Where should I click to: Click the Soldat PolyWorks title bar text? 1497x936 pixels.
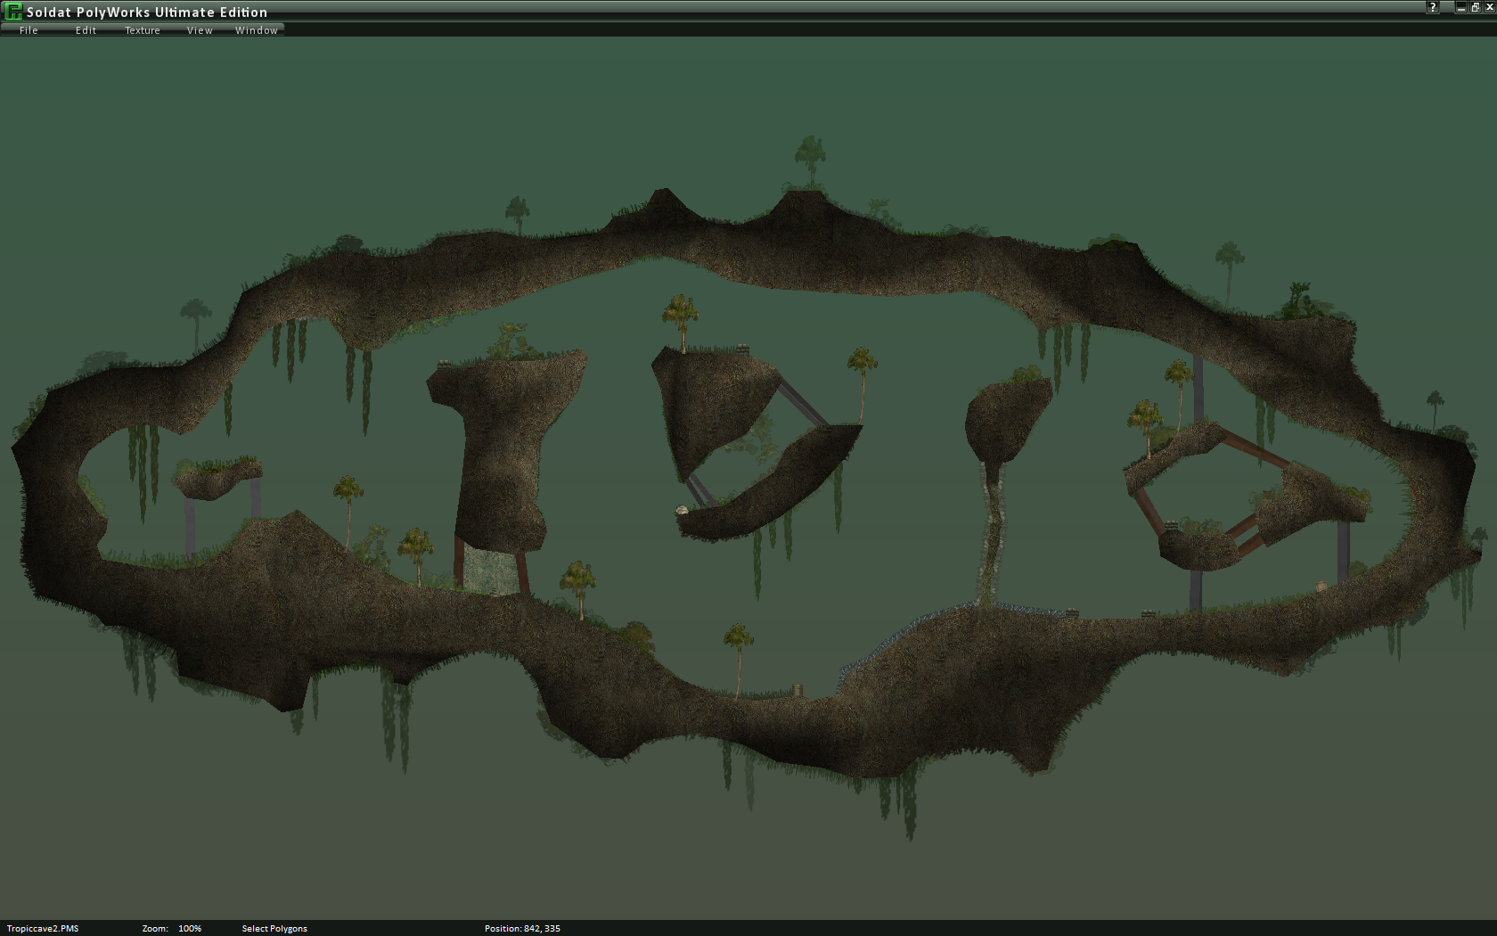coord(147,12)
